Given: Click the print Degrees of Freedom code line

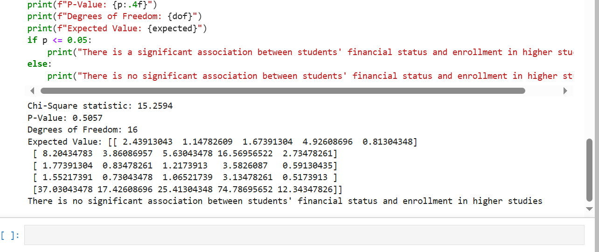Looking at the screenshot, I should click(x=114, y=17).
